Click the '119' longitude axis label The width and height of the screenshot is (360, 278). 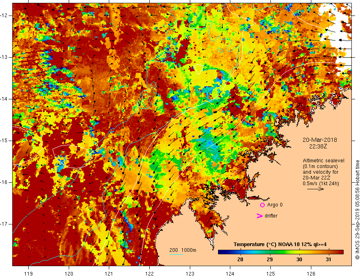click(x=29, y=274)
